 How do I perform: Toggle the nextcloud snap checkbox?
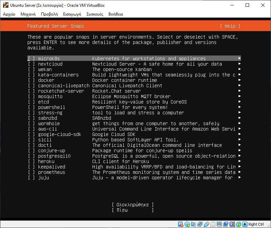[x=31, y=64]
